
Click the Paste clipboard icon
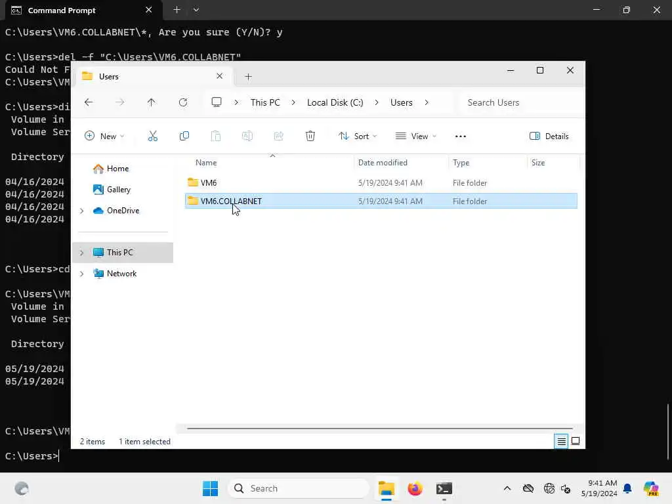click(215, 136)
